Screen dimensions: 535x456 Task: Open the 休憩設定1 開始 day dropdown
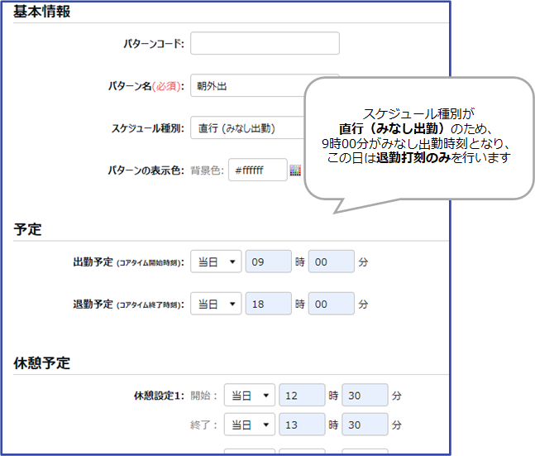[x=250, y=396]
